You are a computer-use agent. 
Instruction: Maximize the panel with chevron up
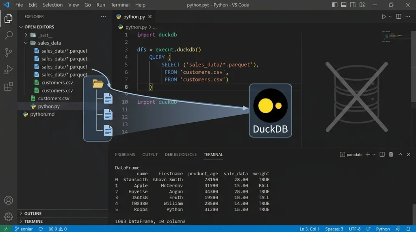[400, 155]
